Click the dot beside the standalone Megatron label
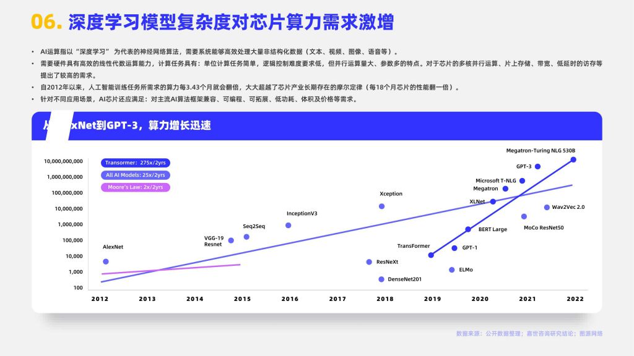 click(x=505, y=189)
